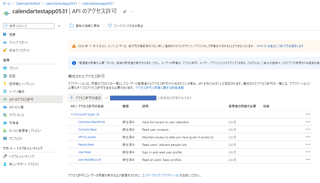Open クイック スタート in the sidebar

(19, 42)
